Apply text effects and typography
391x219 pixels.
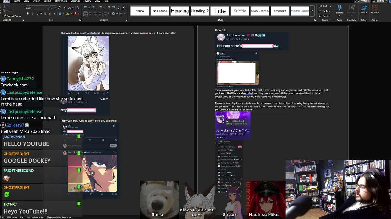point(60,14)
